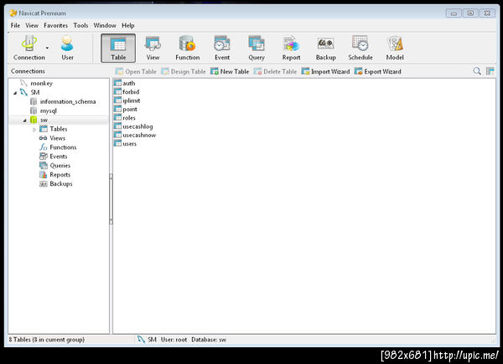Click the "Database: sw" status text

point(209,340)
